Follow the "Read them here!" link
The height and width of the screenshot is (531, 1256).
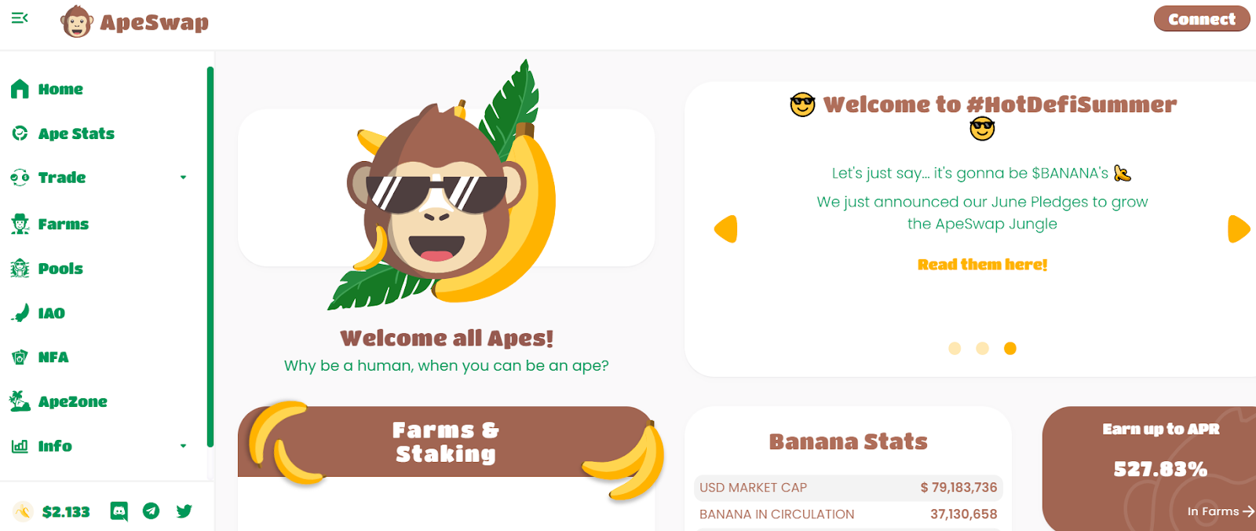(982, 265)
